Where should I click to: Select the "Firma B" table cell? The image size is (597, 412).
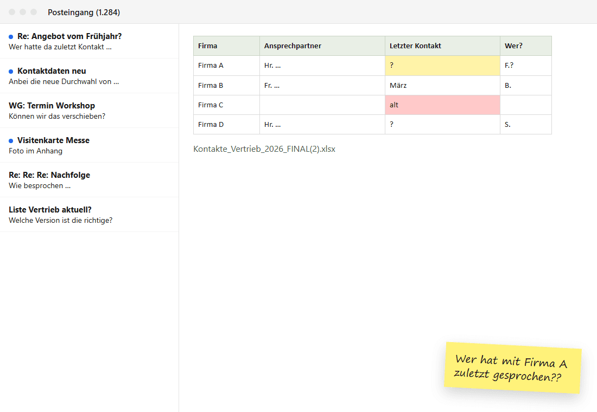[226, 85]
